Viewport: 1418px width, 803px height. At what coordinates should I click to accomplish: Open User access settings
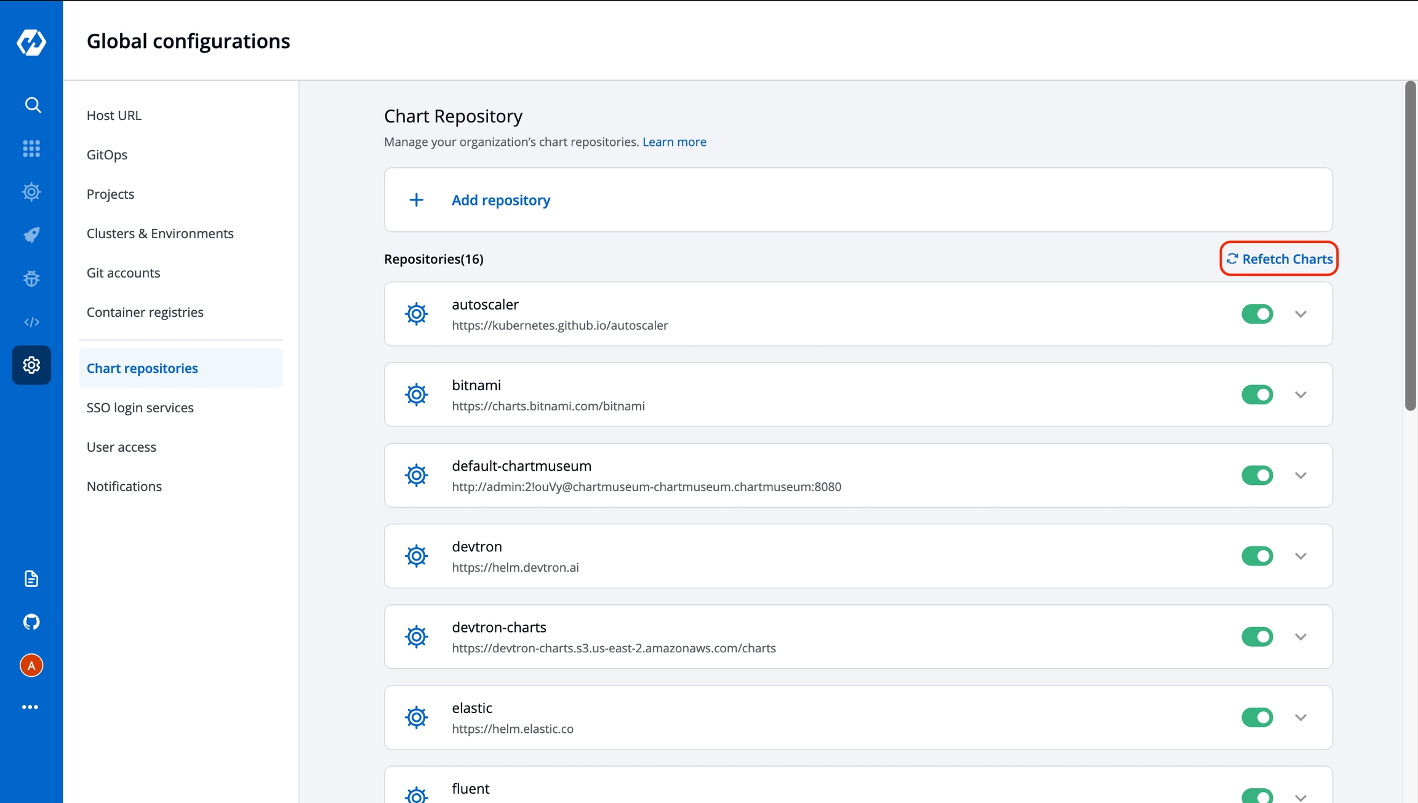(x=180, y=447)
